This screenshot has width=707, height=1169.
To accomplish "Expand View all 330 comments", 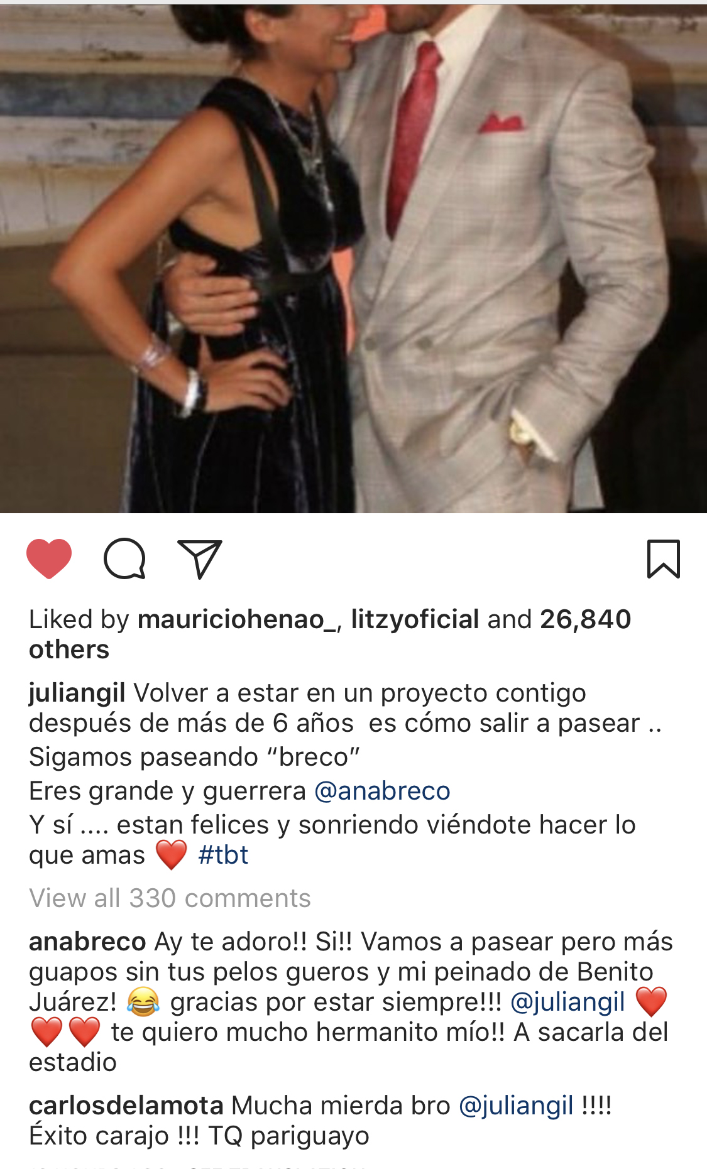I will click(x=170, y=898).
